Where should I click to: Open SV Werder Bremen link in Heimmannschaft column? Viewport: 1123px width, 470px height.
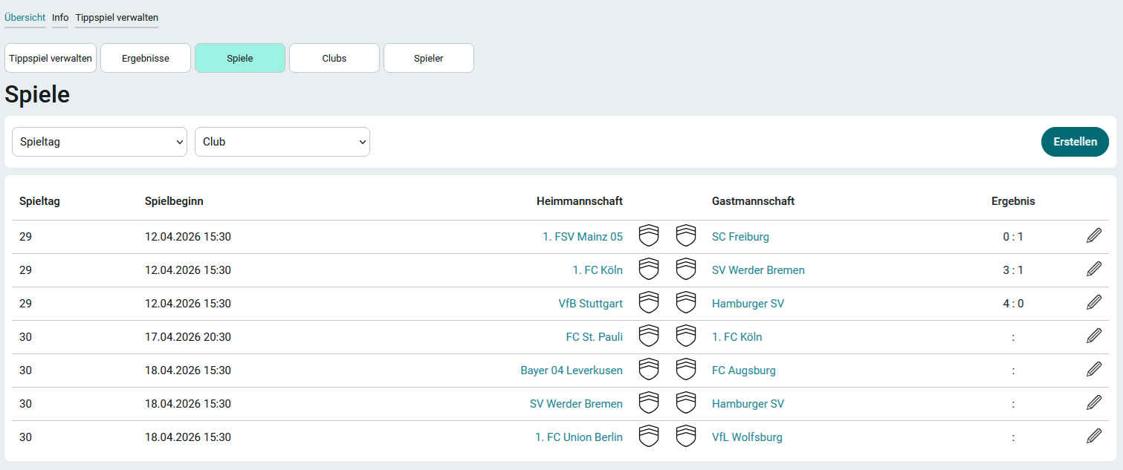[576, 404]
